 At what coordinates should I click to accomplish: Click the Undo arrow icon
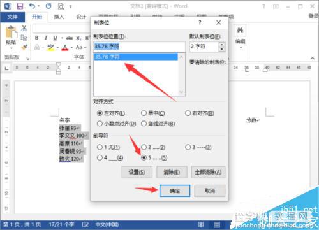point(33,6)
